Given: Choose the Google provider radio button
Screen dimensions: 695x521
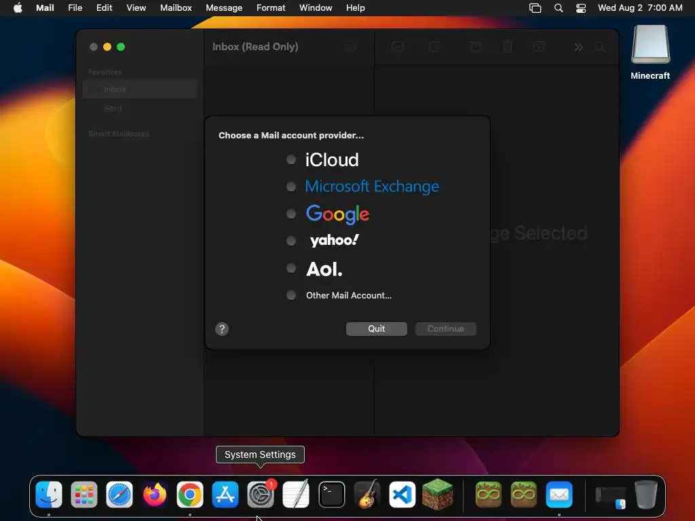Looking at the screenshot, I should [x=290, y=214].
